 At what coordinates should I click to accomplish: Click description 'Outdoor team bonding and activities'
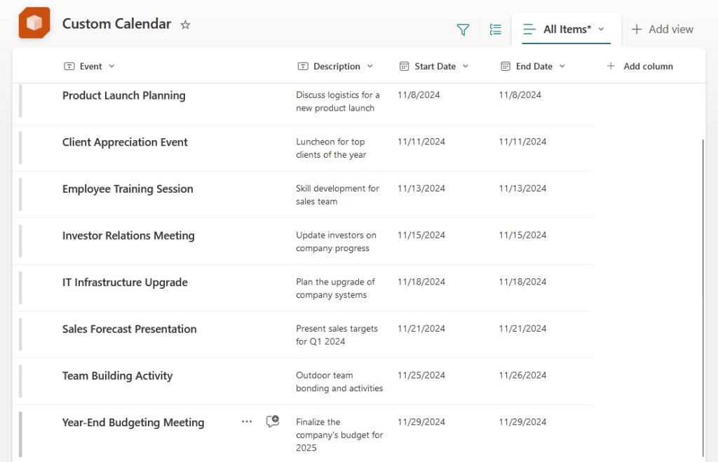[339, 381]
